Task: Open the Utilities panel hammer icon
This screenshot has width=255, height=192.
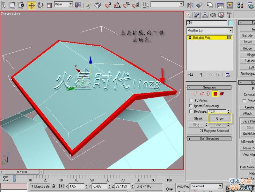Action: click(x=229, y=15)
